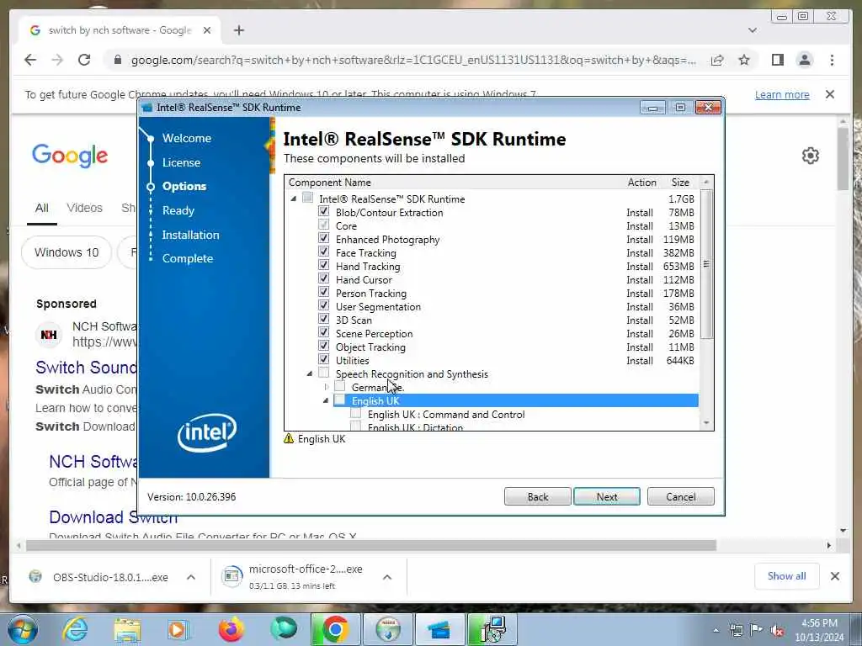Click the Chrome forward arrow

point(57,60)
